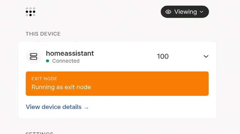
Task: Click the small chevron inside the Viewing pill
Action: pyautogui.click(x=202, y=12)
